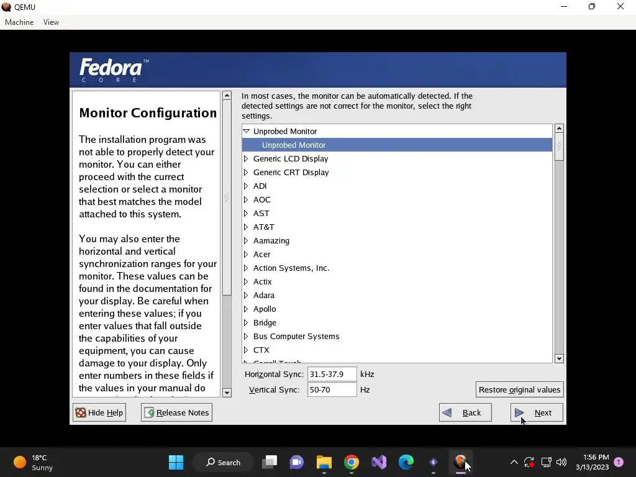Show hidden system tray icons
The height and width of the screenshot is (477, 636).
point(514,462)
